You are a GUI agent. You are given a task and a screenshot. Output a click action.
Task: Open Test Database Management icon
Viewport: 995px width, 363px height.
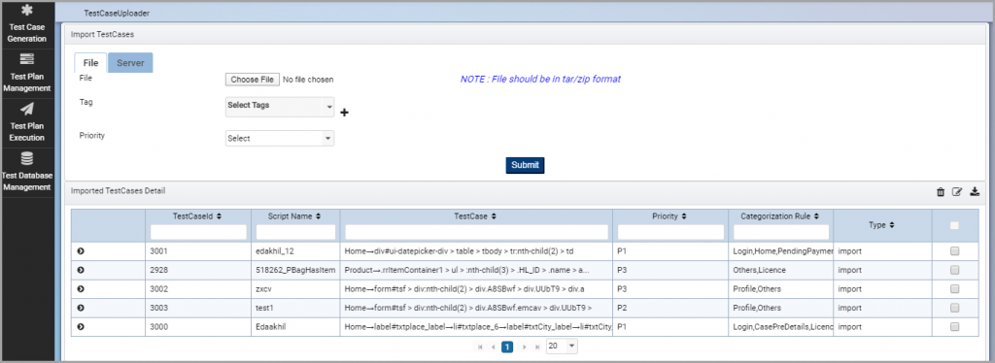pos(26,158)
